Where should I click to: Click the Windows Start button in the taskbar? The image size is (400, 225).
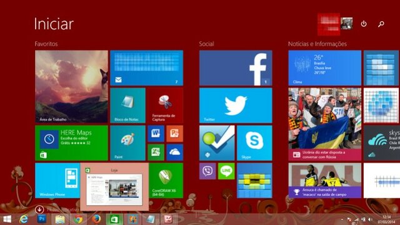click(7, 219)
